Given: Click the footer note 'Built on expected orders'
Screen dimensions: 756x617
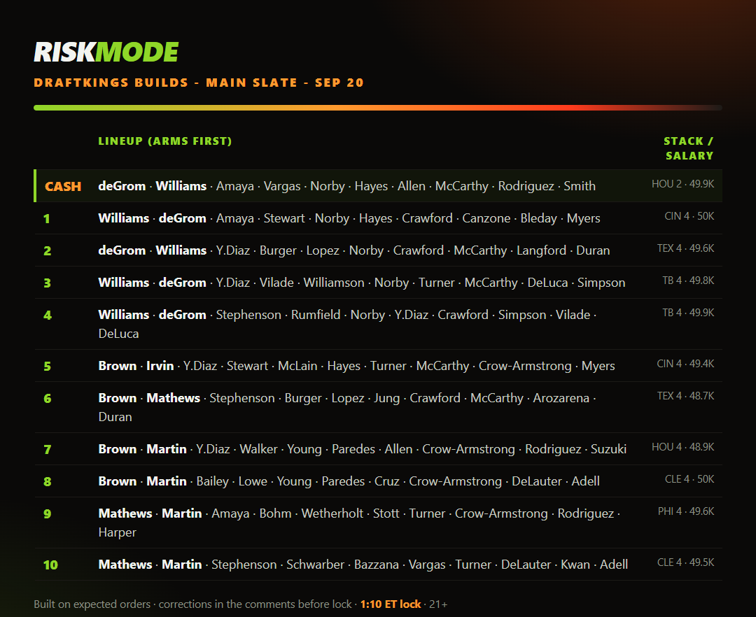Looking at the screenshot, I should click(x=92, y=604).
